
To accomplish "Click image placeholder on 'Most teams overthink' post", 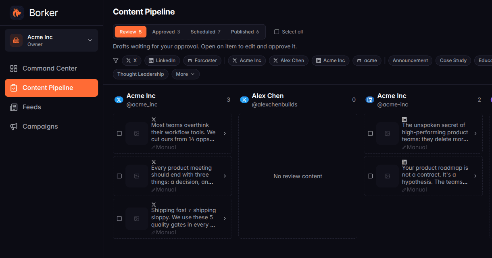I will click(137, 133).
